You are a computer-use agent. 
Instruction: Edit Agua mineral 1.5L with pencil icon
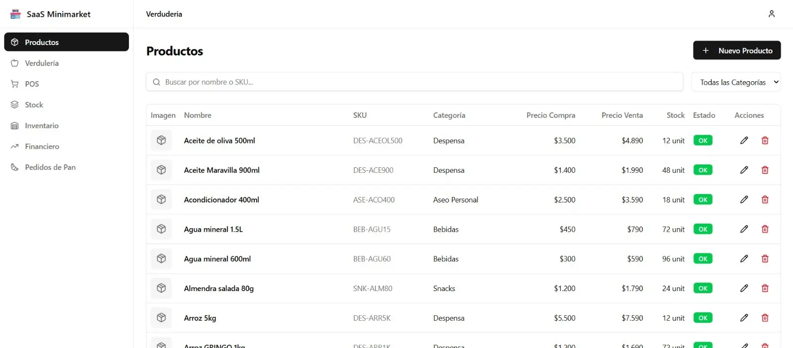click(x=744, y=229)
